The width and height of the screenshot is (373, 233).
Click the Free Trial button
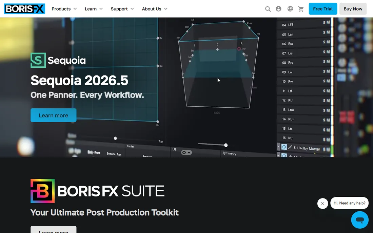[x=323, y=9]
